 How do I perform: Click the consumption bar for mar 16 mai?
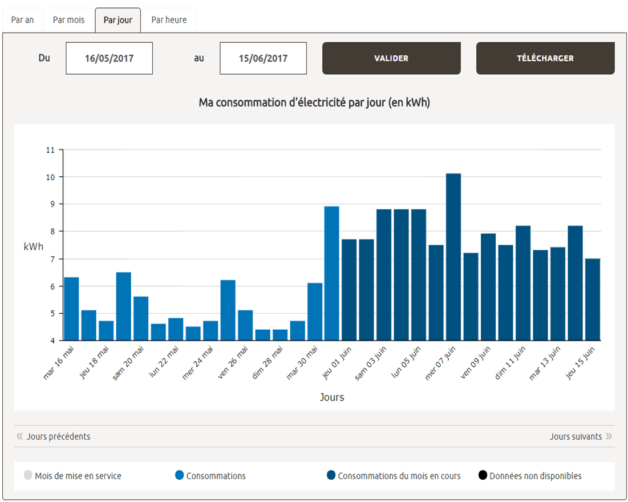coord(70,308)
